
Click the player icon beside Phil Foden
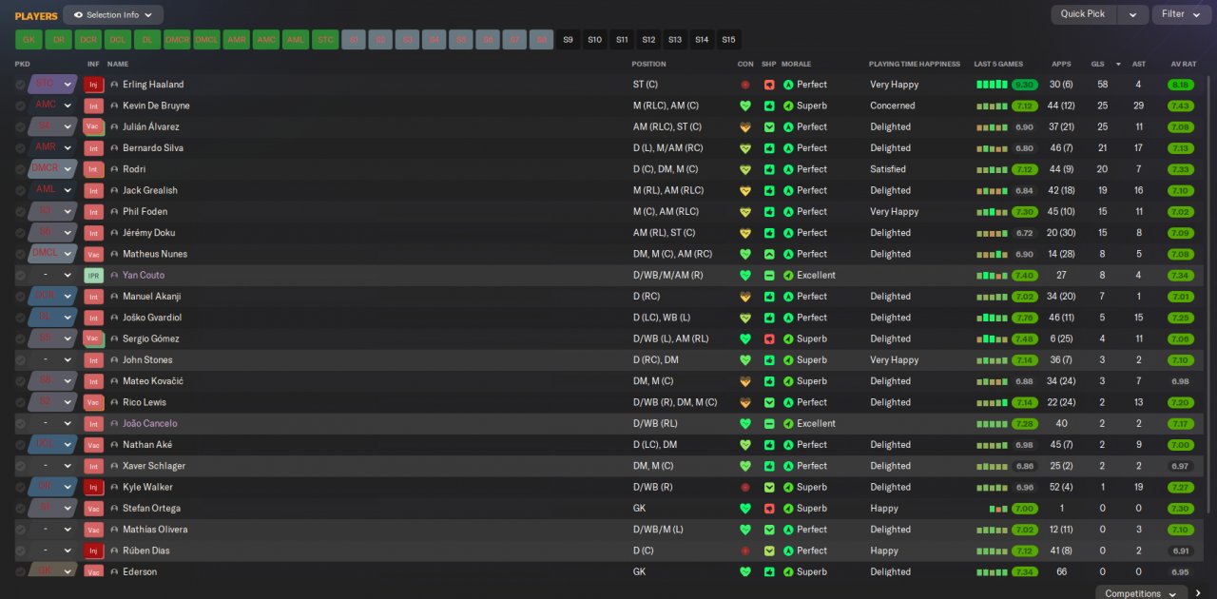point(114,211)
